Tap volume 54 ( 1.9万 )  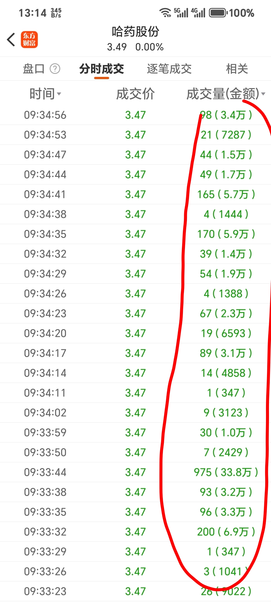(x=226, y=274)
